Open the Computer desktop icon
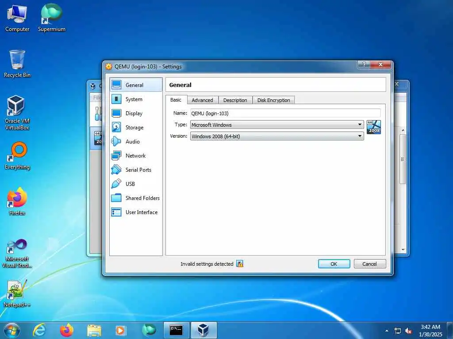Viewport: 453px width, 339px height. coord(17,18)
